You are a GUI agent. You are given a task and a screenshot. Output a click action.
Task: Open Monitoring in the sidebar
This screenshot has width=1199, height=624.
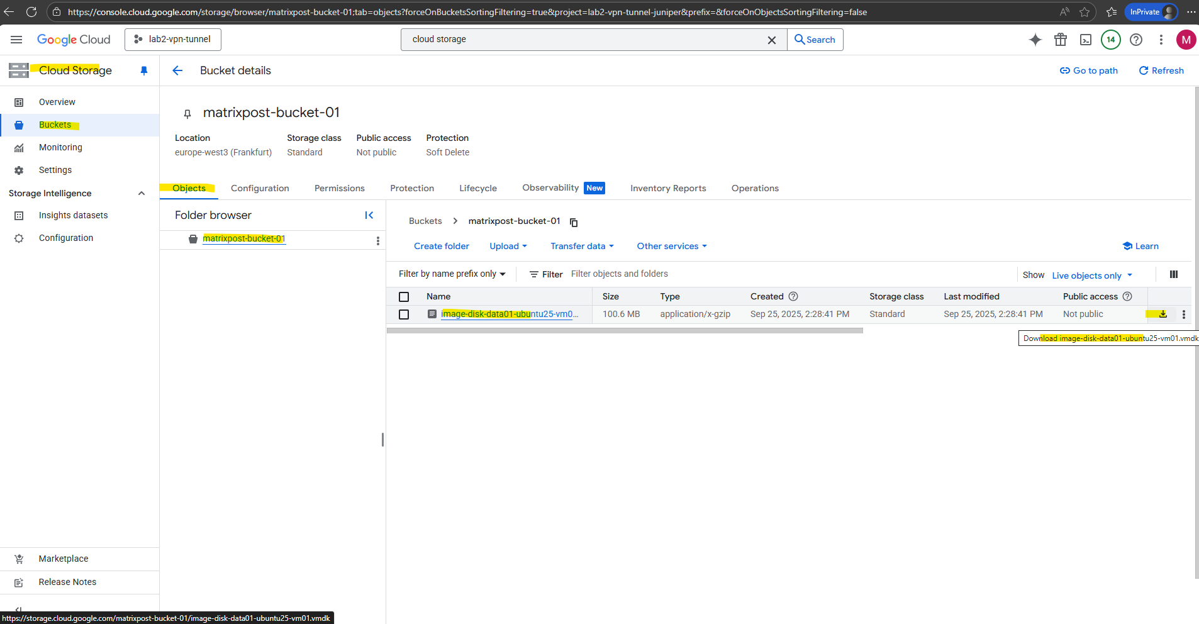click(80, 147)
